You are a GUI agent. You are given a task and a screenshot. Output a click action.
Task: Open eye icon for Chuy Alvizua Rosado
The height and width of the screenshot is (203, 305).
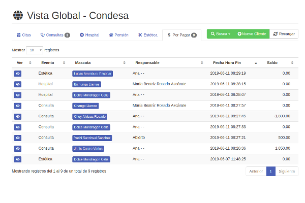coord(18,116)
